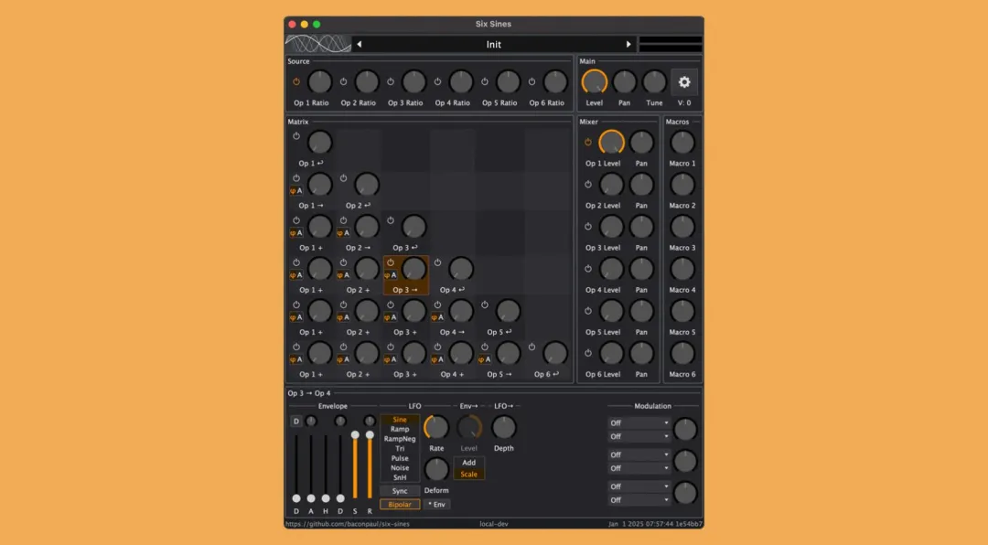Open the fifth Off dropdown in Modulation
Image resolution: width=988 pixels, height=545 pixels.
tap(639, 486)
